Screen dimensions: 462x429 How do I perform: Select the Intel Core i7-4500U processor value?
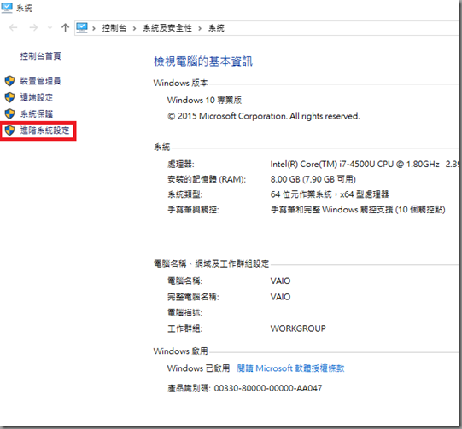tap(364, 165)
